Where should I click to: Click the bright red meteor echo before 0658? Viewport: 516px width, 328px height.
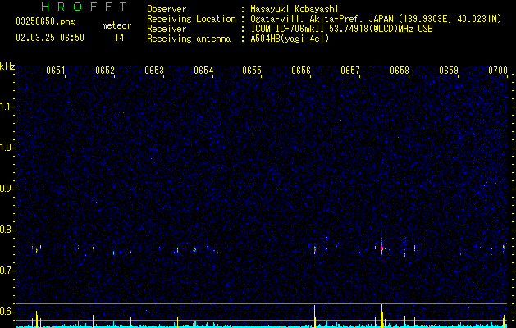click(381, 248)
